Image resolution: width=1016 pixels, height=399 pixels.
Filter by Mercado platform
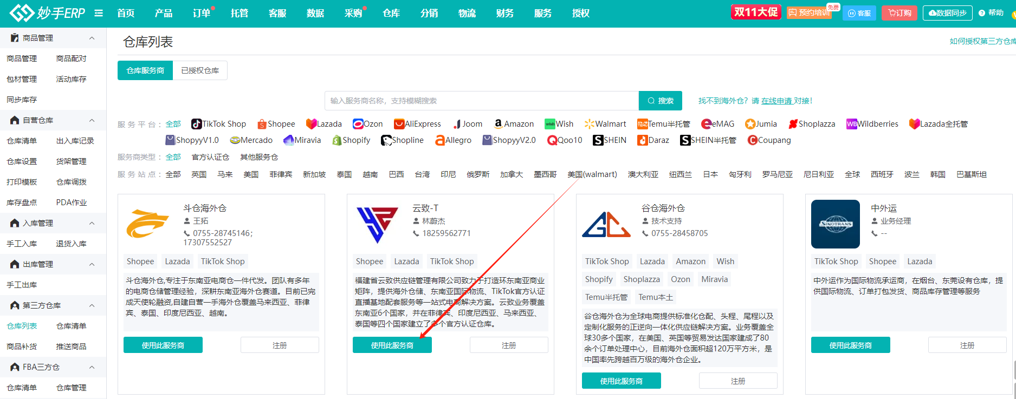(x=251, y=140)
